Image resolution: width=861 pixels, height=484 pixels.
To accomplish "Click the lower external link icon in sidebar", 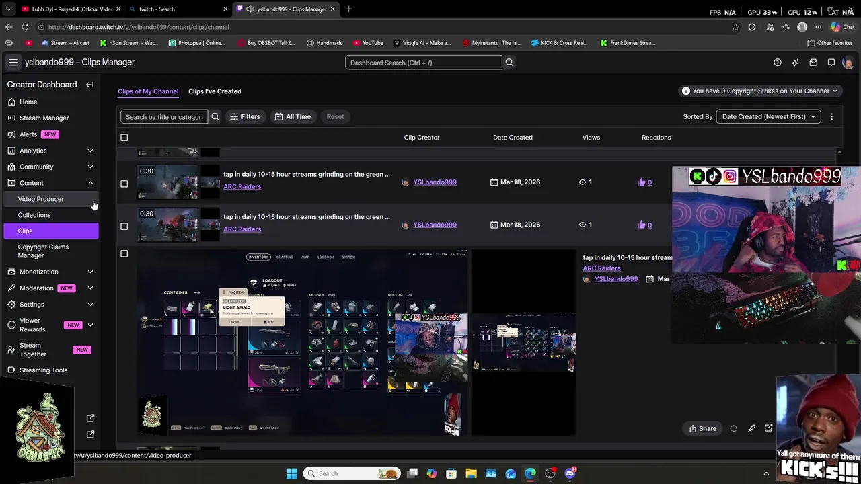I will (x=91, y=434).
